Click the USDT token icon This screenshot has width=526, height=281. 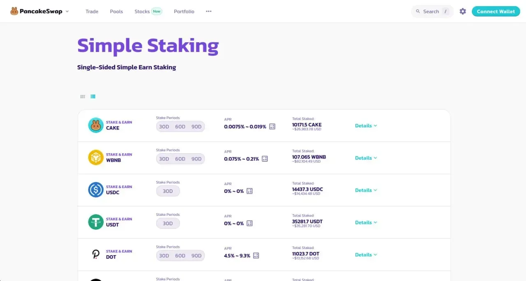coord(96,222)
